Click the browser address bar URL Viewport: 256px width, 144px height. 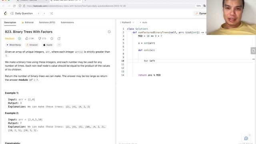(76, 6)
